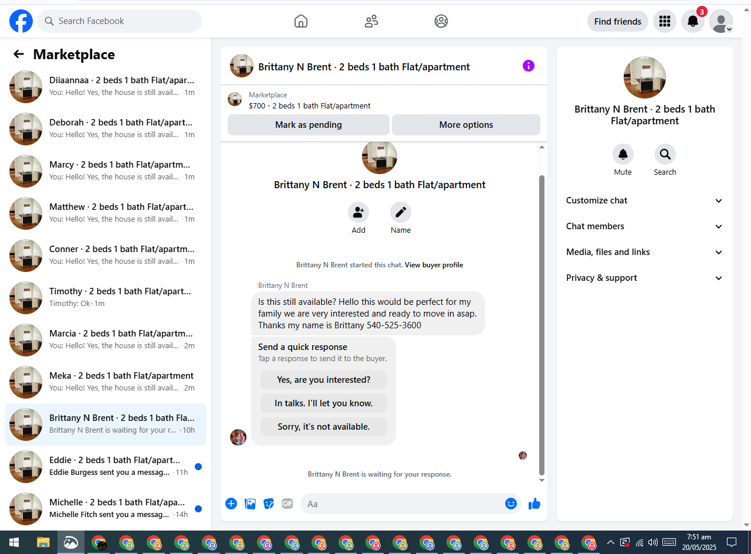Select Brittany N Brent conversation in list
751x554 pixels.
[106, 424]
